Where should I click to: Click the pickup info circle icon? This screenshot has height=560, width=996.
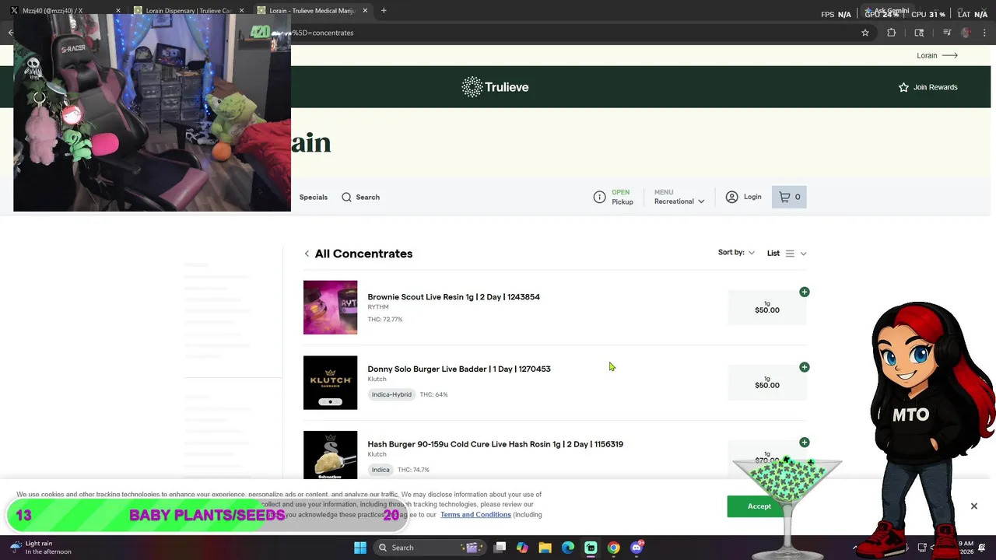[599, 197]
